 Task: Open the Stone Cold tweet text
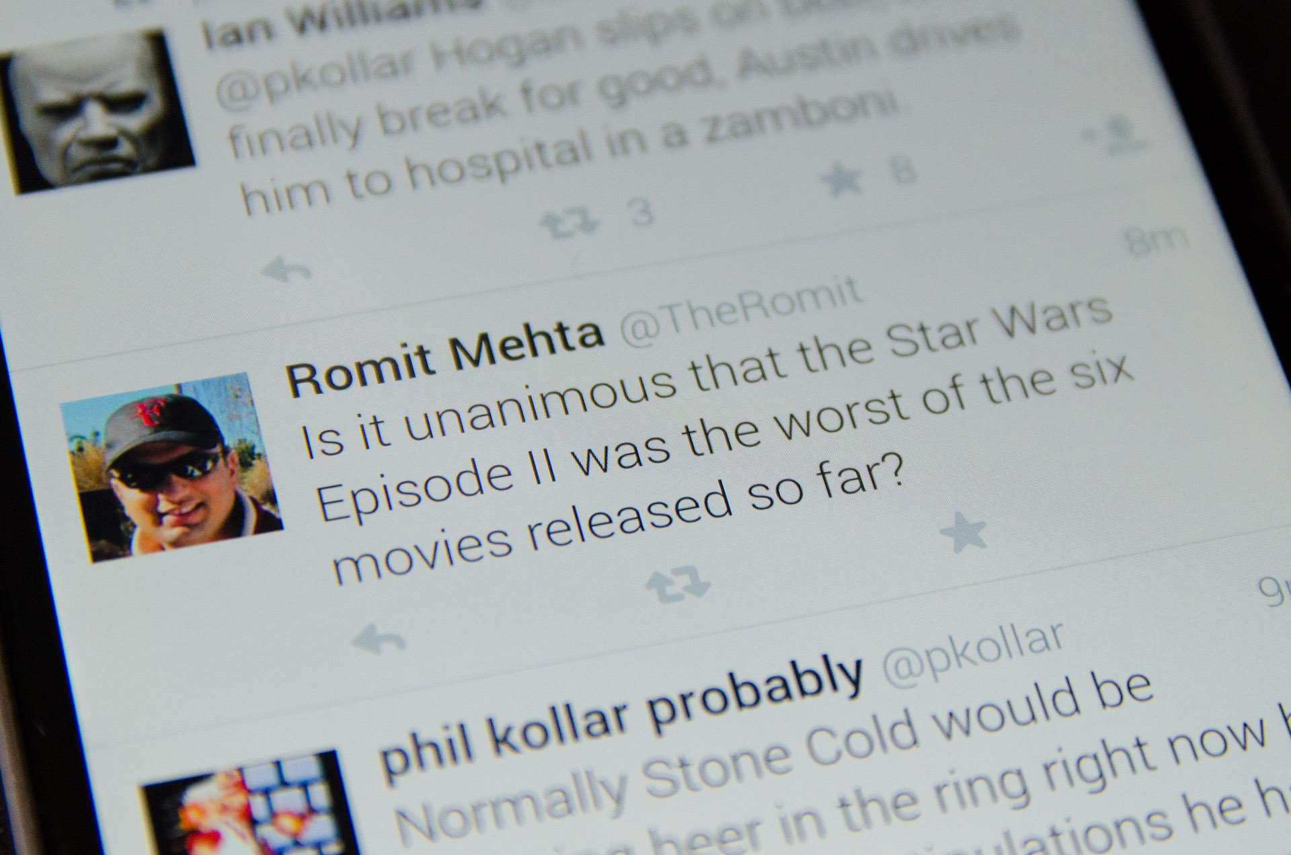[834, 773]
